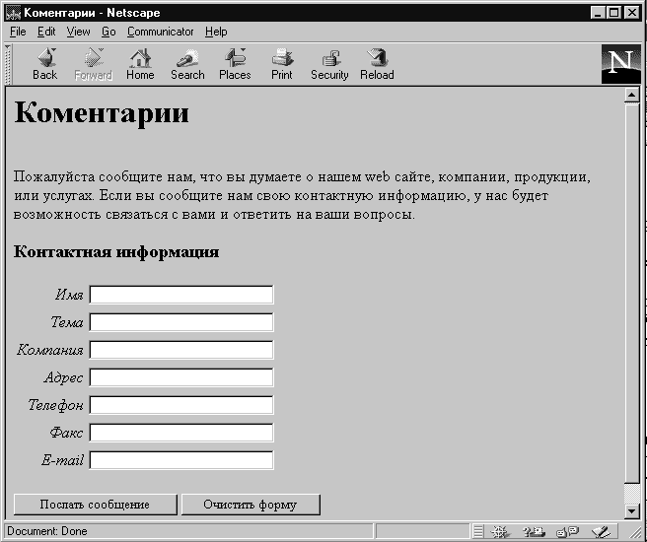Open the Places toolbar button
The image size is (647, 542).
(x=235, y=64)
